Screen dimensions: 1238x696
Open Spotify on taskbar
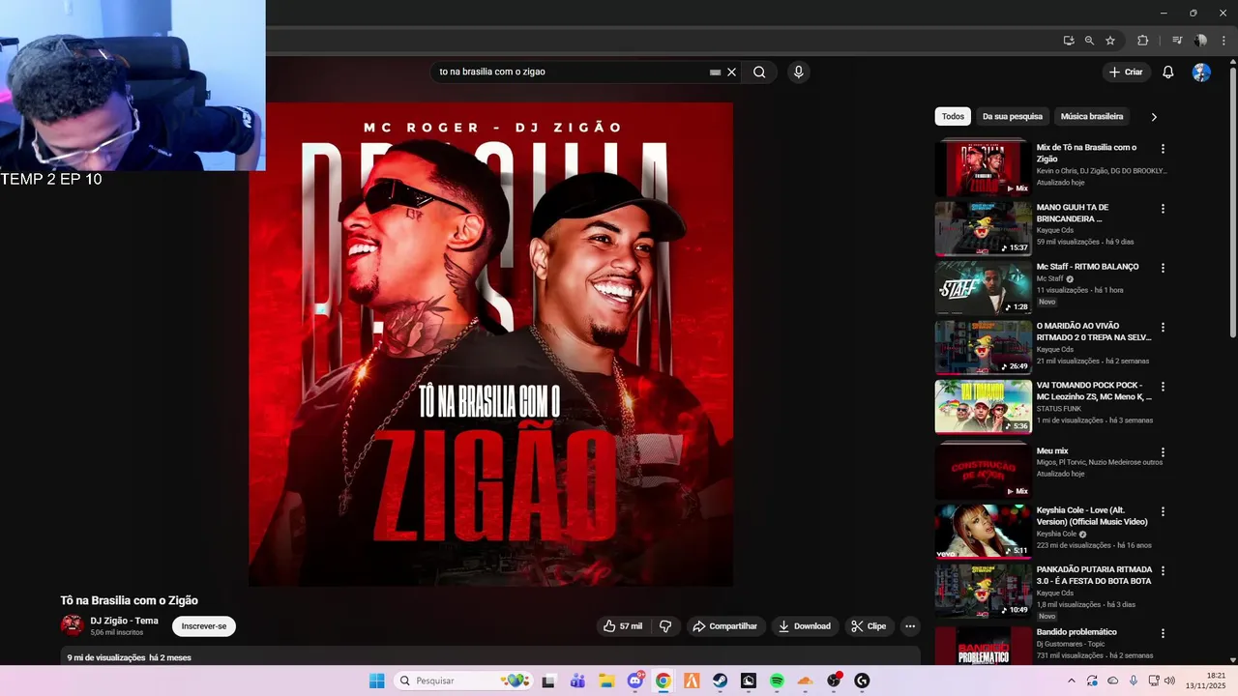(777, 681)
